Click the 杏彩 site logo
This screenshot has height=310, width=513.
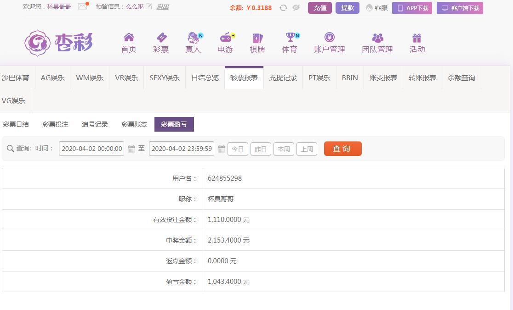pos(59,43)
